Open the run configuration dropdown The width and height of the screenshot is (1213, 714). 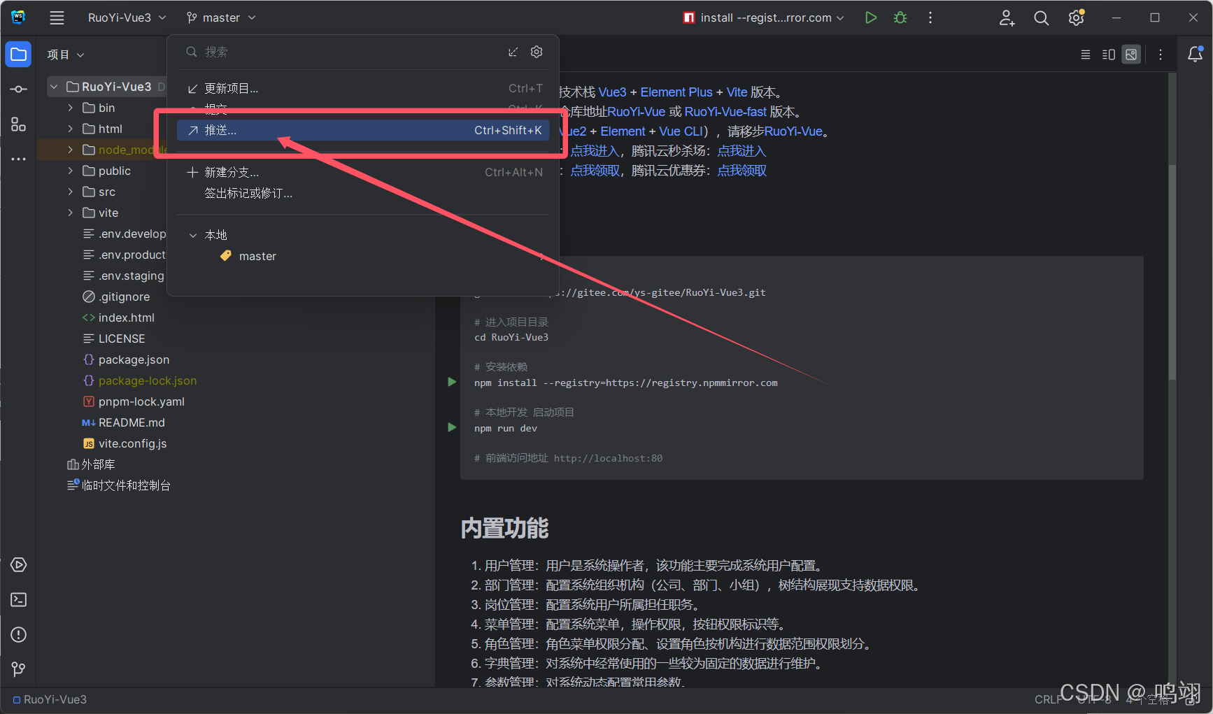pos(762,17)
